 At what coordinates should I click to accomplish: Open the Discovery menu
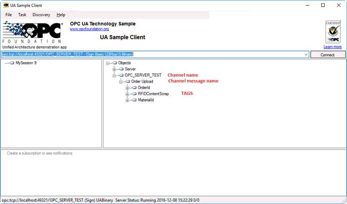coord(41,15)
